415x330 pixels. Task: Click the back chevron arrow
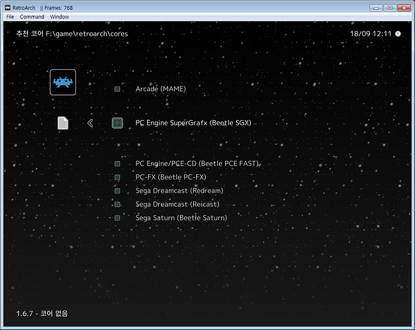(90, 123)
